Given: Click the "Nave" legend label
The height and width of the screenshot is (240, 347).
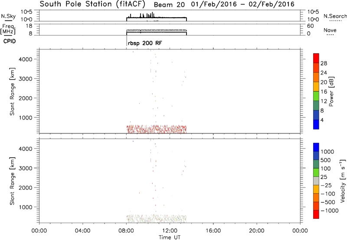Looking at the screenshot, I should pos(330,30).
